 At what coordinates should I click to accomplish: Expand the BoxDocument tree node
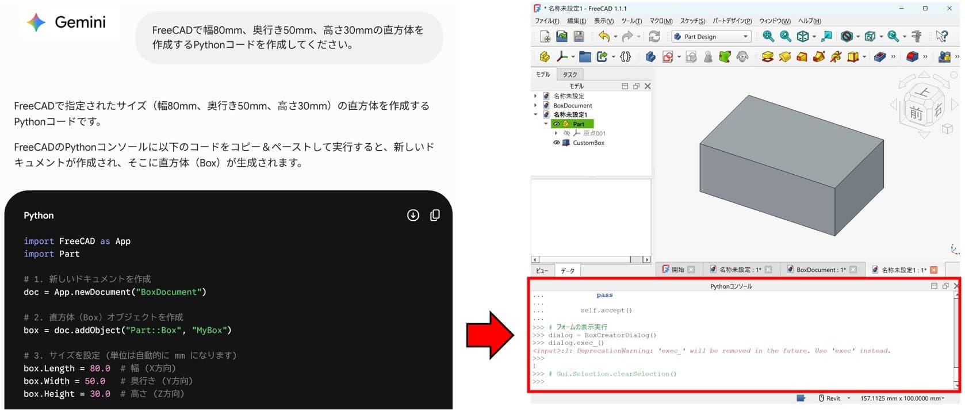[535, 105]
